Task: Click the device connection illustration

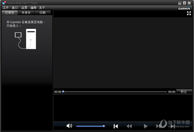Action: 25,39
